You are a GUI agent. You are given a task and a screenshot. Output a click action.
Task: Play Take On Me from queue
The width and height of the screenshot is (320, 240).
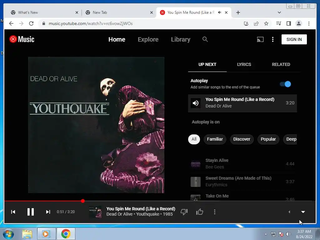pyautogui.click(x=242, y=196)
